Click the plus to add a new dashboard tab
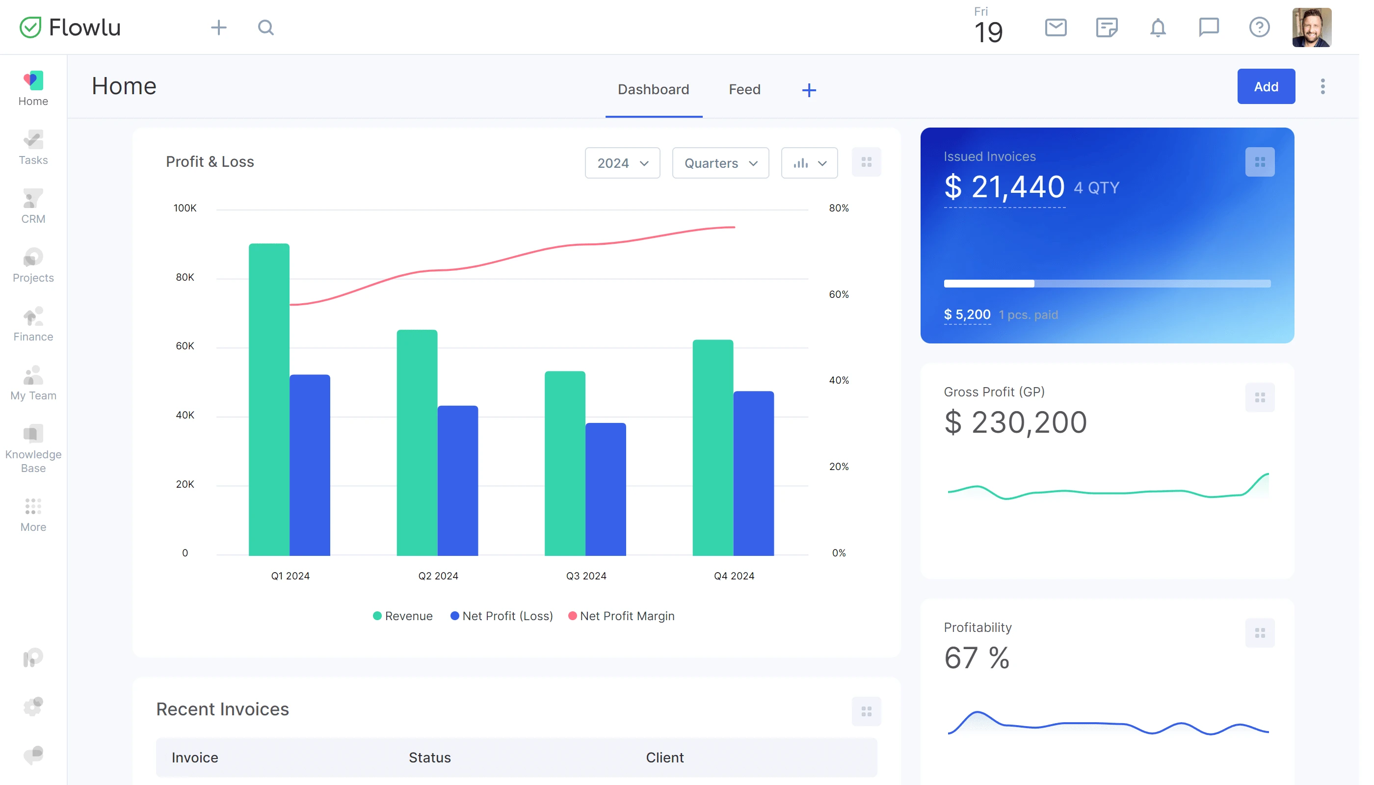This screenshot has width=1374, height=785. [808, 89]
